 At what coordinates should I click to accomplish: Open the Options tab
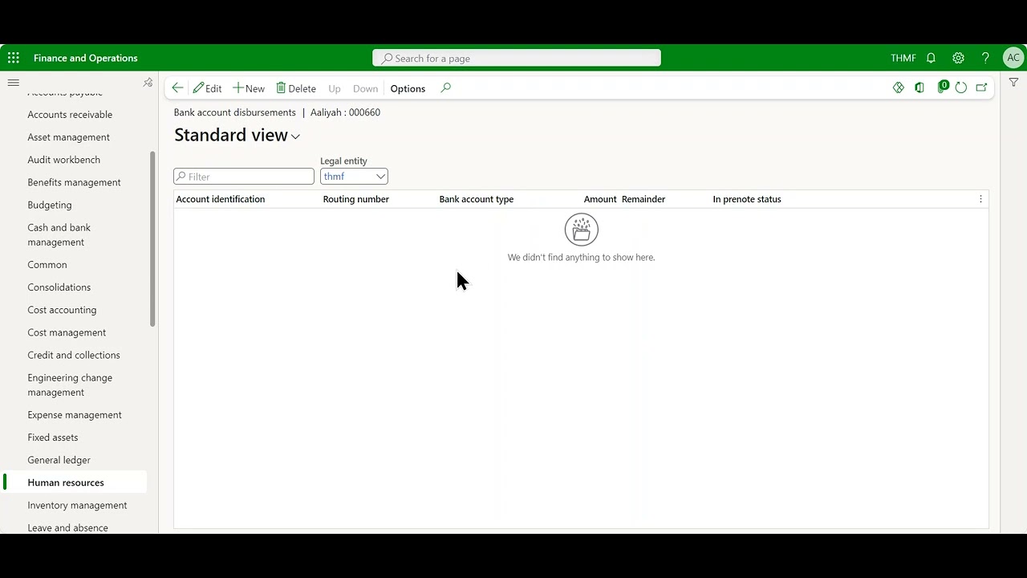tap(408, 88)
